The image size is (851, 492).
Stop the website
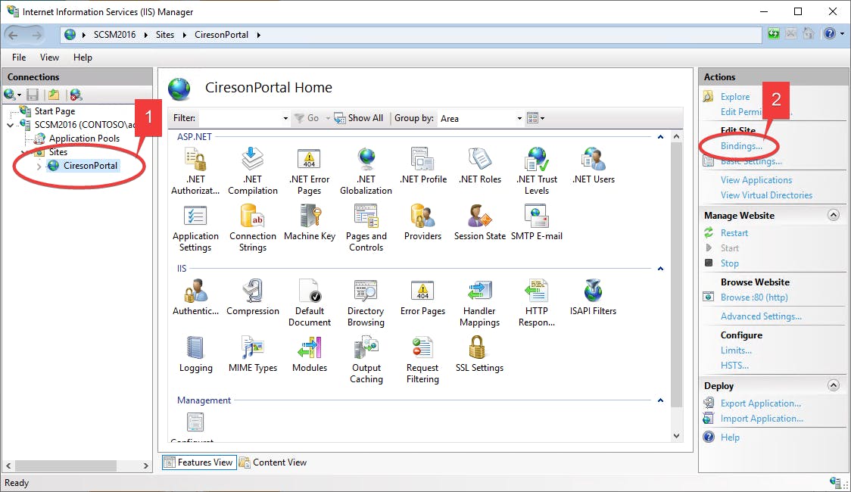click(x=729, y=263)
